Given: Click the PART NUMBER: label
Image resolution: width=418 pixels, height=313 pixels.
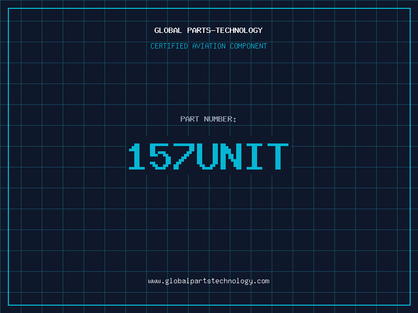Looking at the screenshot, I should click(208, 119).
